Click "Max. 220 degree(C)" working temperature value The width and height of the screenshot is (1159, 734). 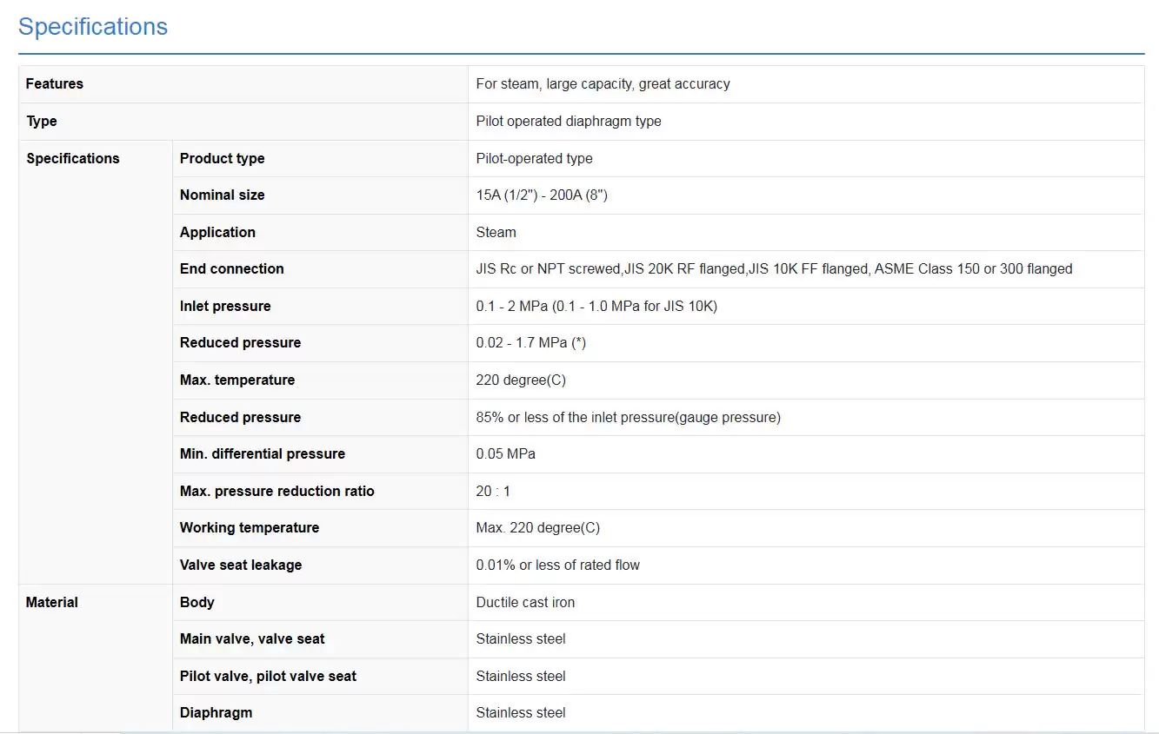(x=537, y=528)
